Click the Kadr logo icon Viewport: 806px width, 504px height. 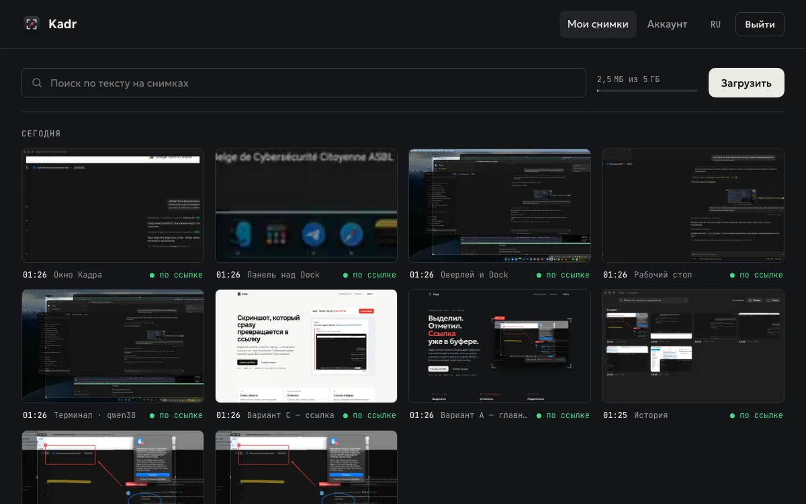pyautogui.click(x=32, y=24)
